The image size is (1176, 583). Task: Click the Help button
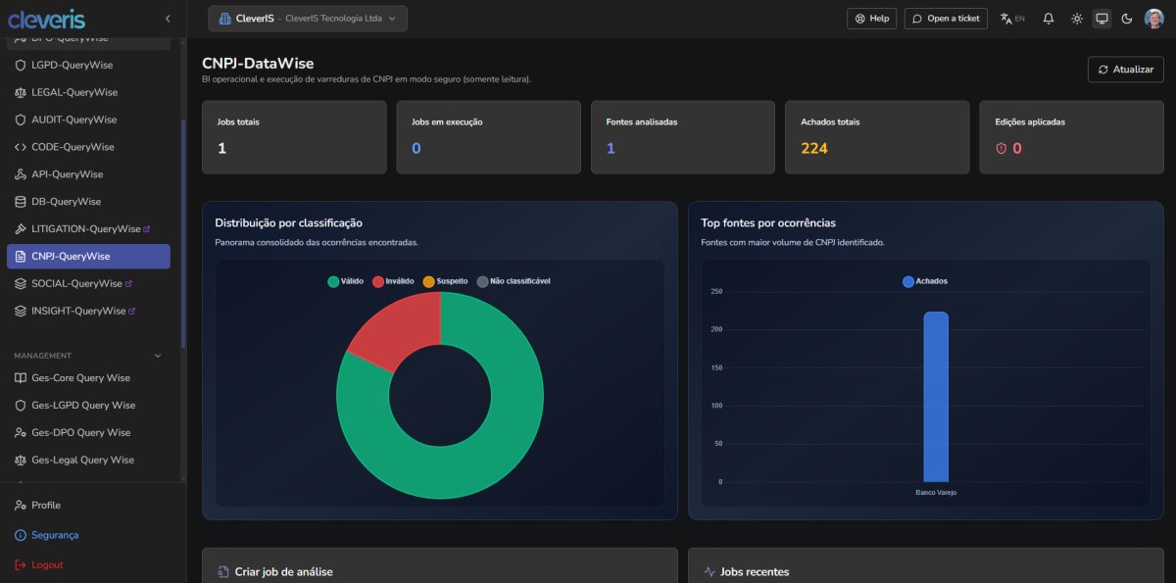tap(871, 19)
